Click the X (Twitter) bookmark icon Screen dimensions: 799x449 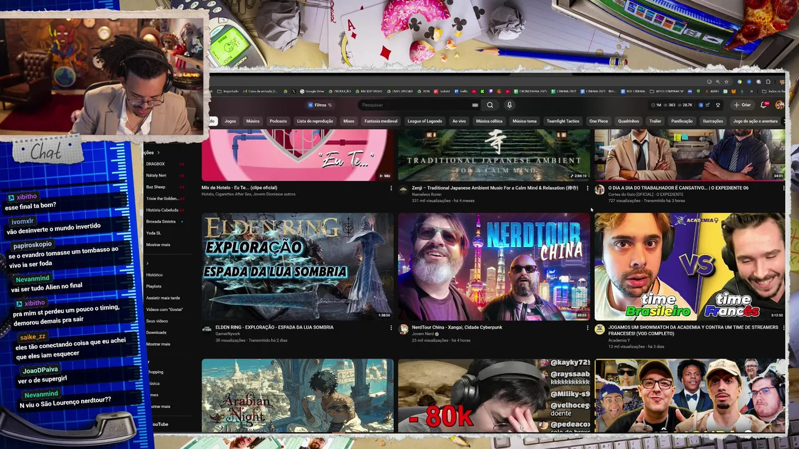click(x=293, y=91)
